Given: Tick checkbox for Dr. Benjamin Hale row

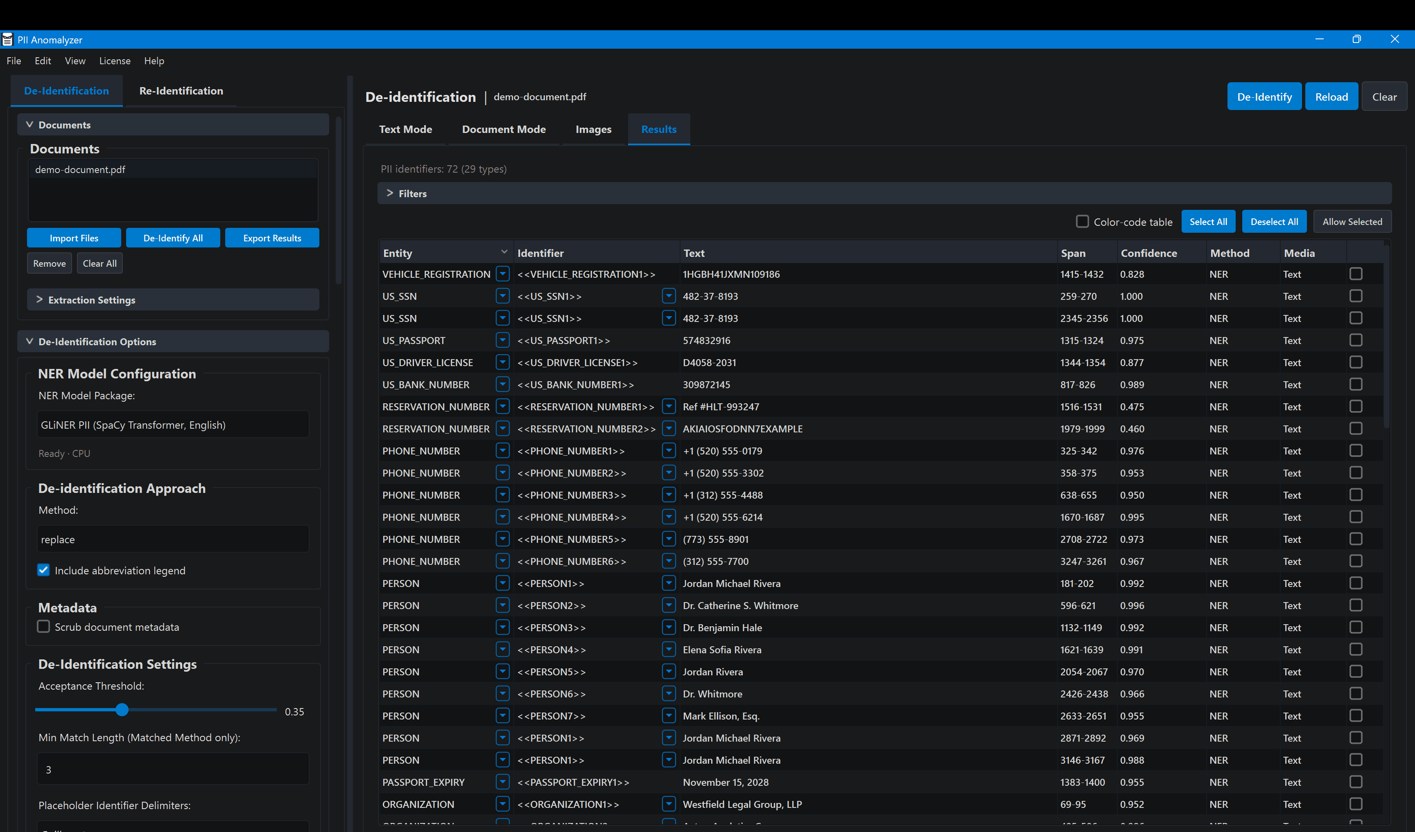Looking at the screenshot, I should point(1356,627).
